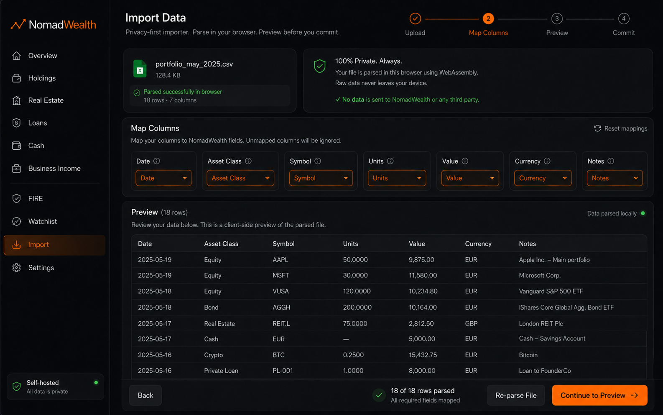This screenshot has height=415, width=663.
Task: Click Continue to Preview button
Action: (599, 395)
